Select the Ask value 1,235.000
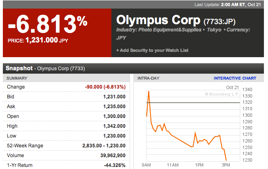 pyautogui.click(x=114, y=107)
